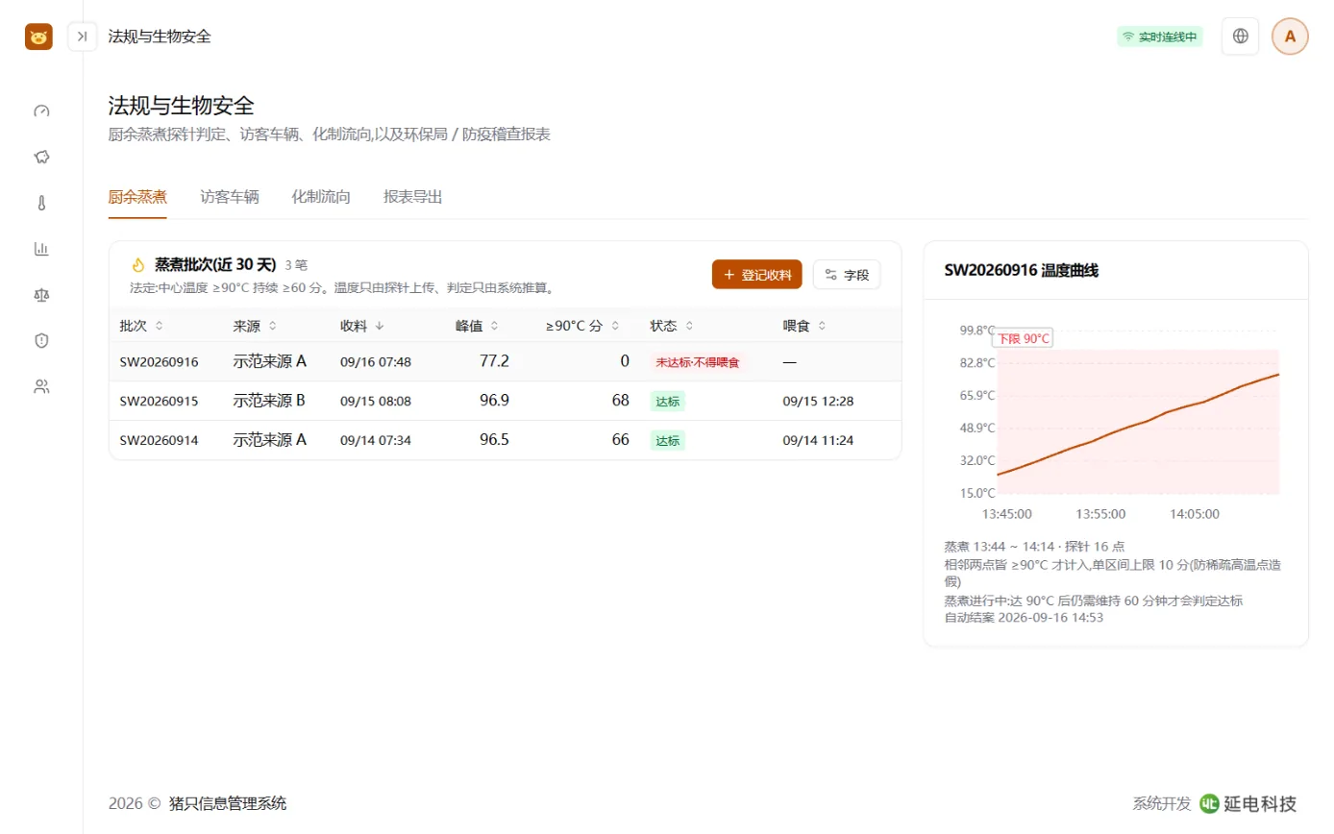1334x834 pixels.
Task: Switch to the 访客车辆 tab
Action: pyautogui.click(x=230, y=197)
